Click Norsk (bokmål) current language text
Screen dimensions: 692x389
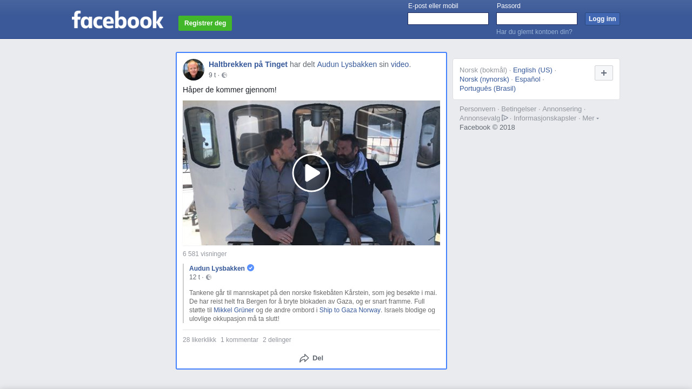[483, 70]
